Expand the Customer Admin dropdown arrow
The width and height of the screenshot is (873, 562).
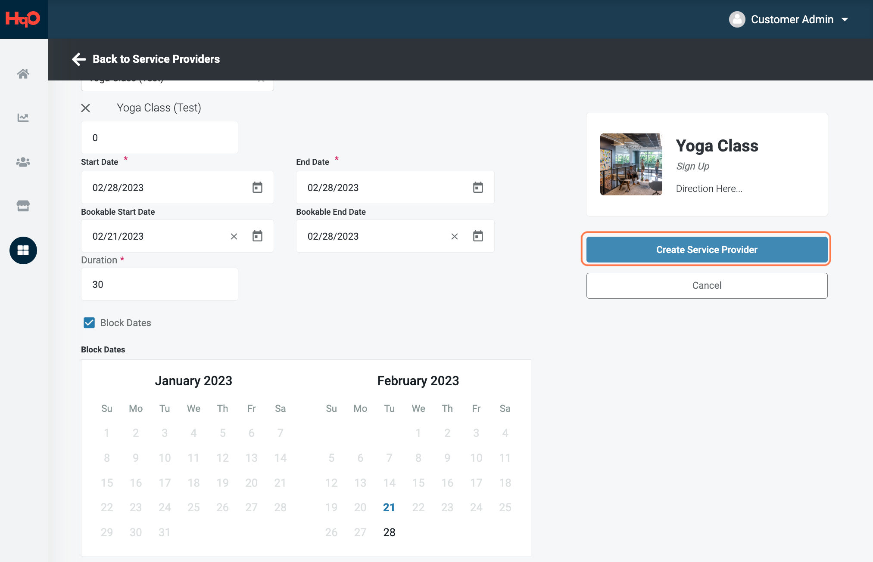[845, 20]
